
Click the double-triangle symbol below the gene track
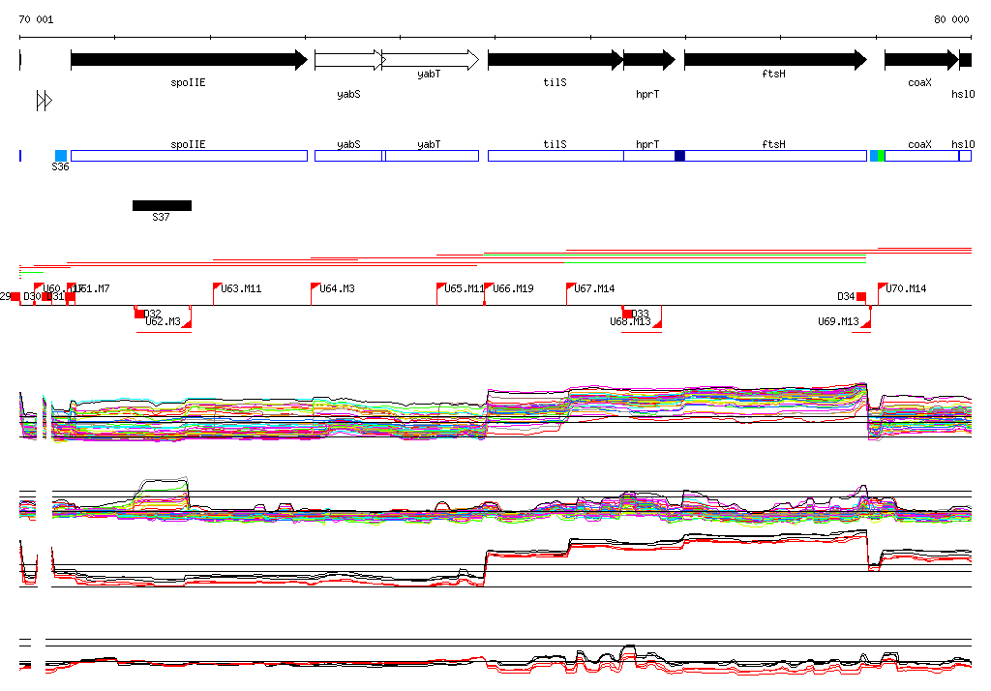(45, 101)
